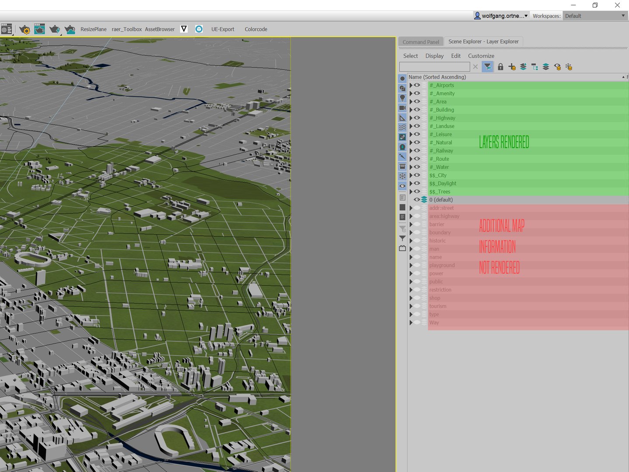This screenshot has height=472, width=629.
Task: Open the render list icon at toolbar start
Action: pos(6,29)
